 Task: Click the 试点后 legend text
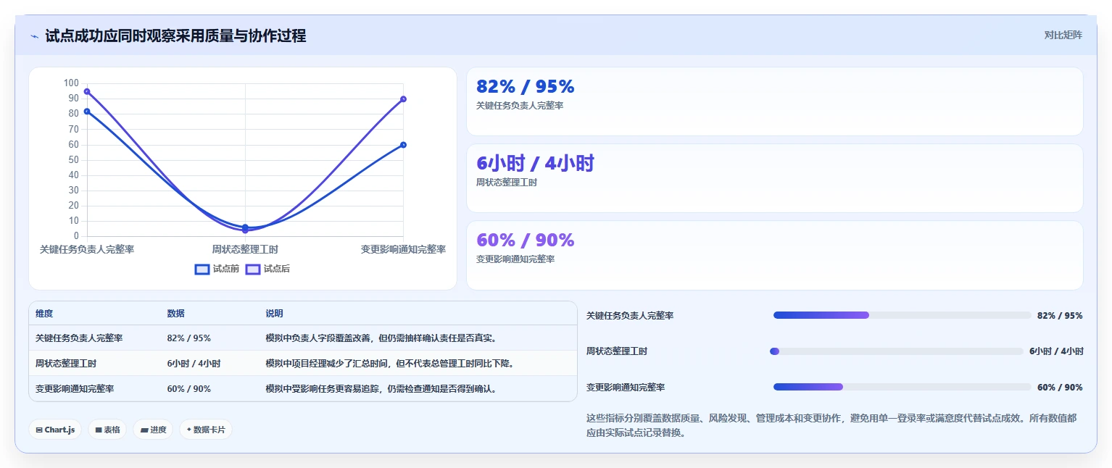[277, 269]
